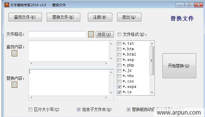This screenshot has height=117, width=205.
Task: Enable 区分大小写(C) case sensitive option
Action: pos(30,109)
